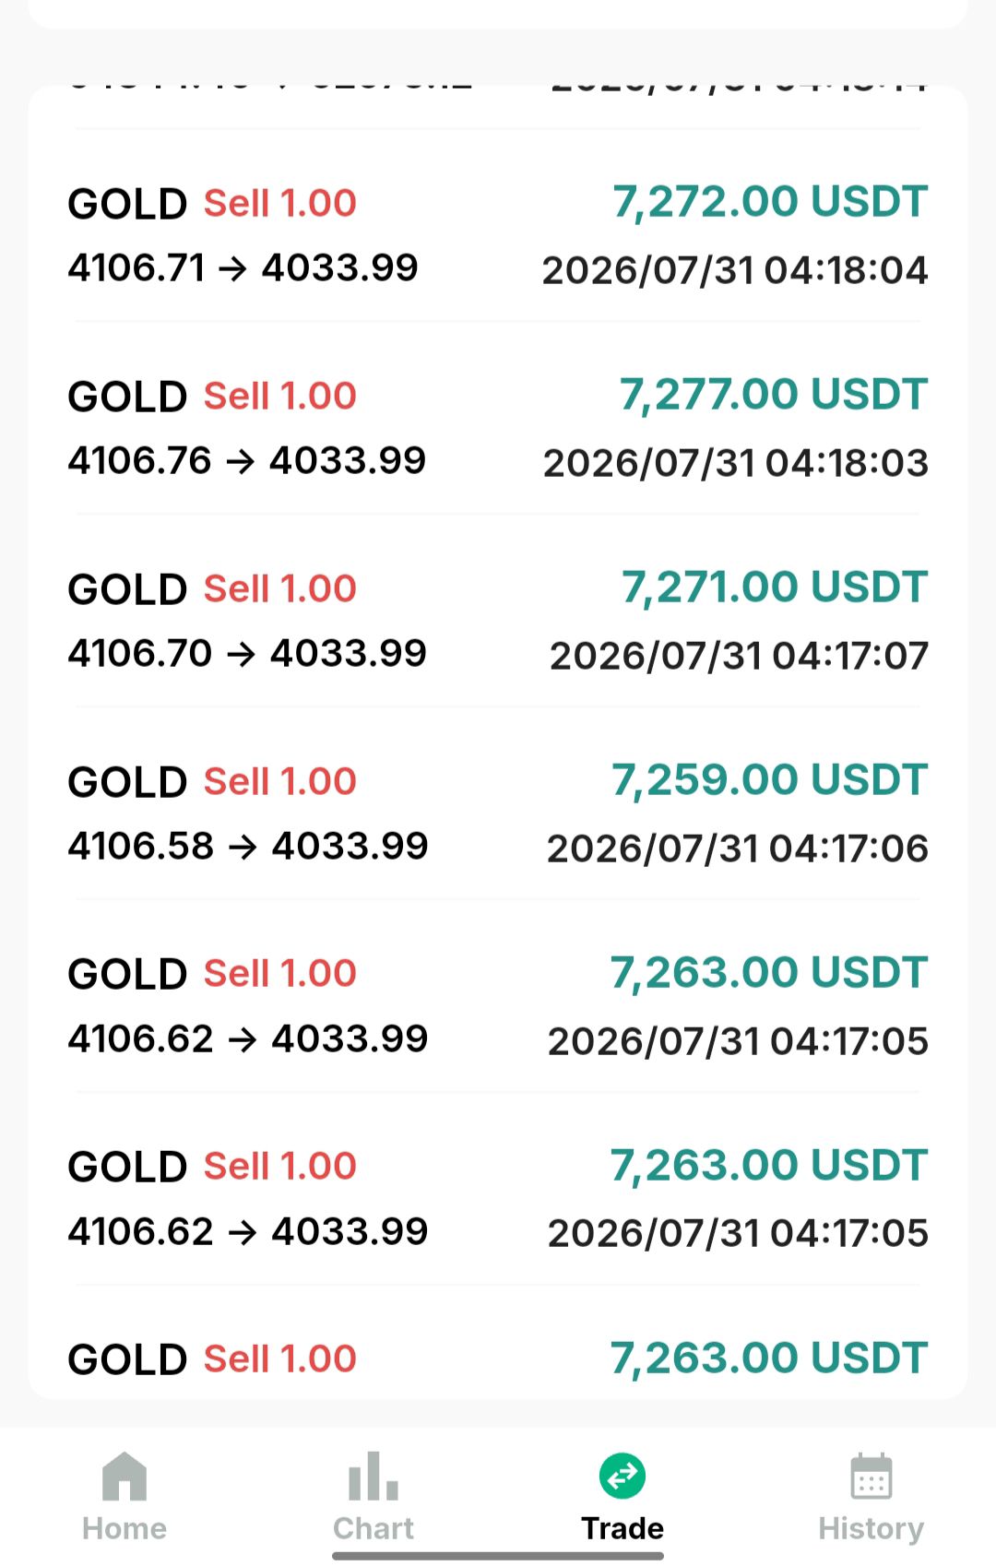996x1566 pixels.
Task: Tap the home indicator bar at bottom
Action: (498, 1556)
